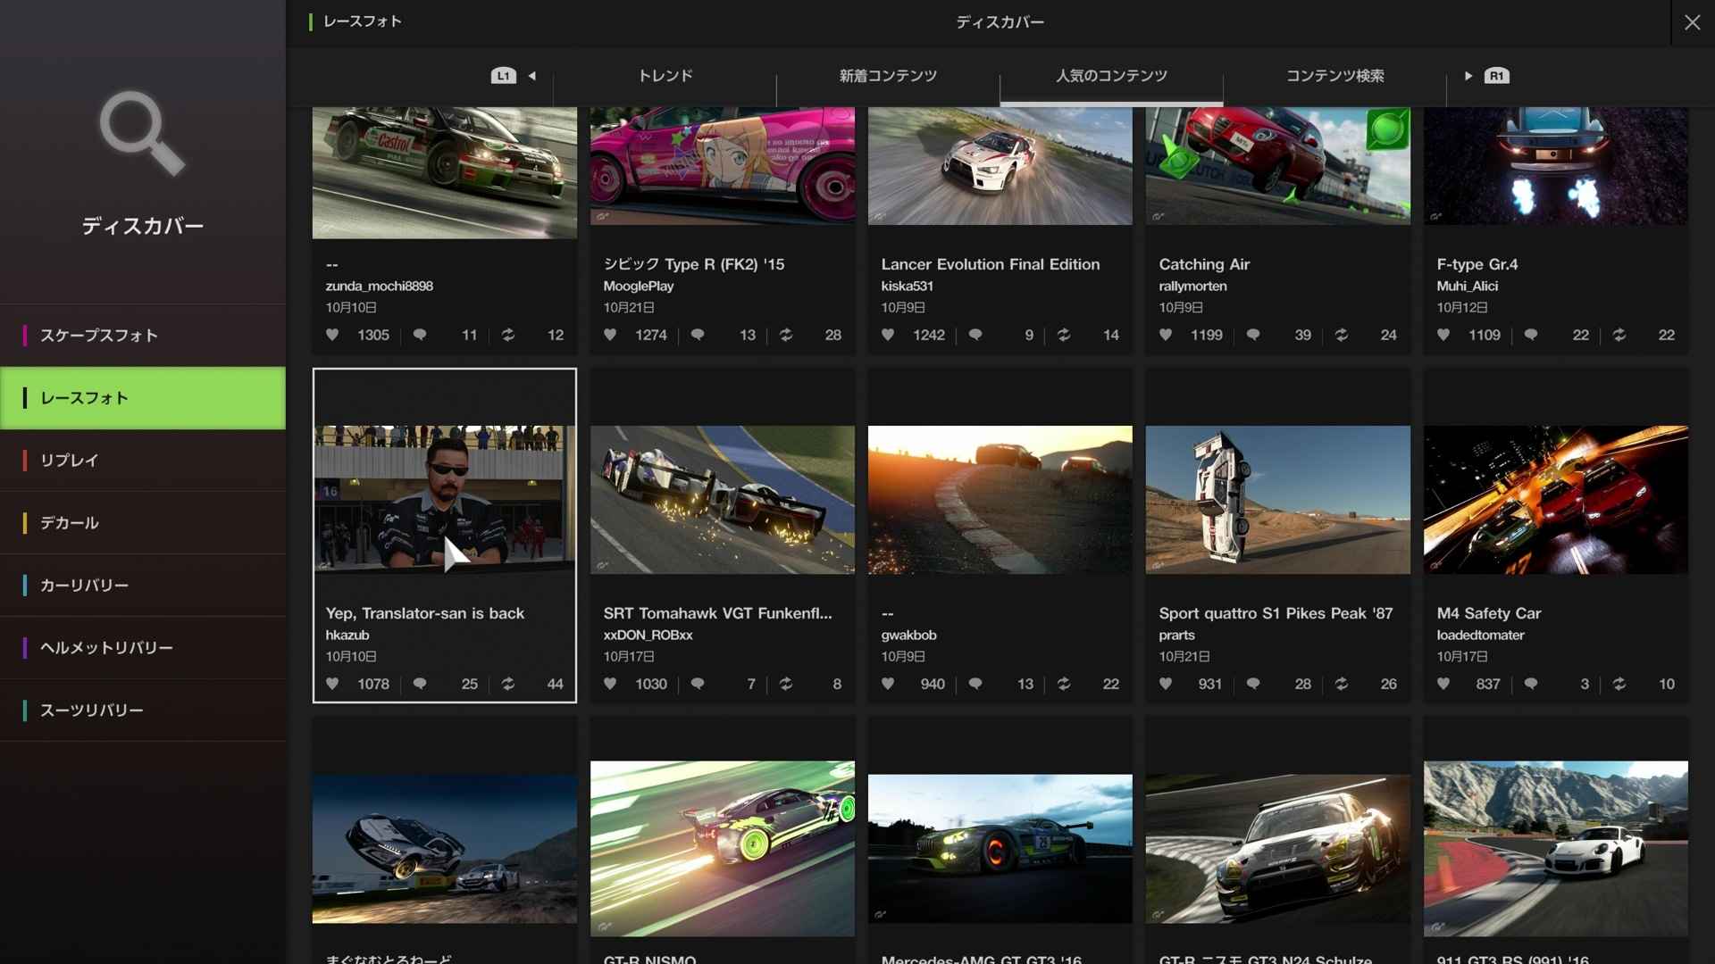The image size is (1715, 964).
Task: Reshare the M4 Safety Car photo
Action: [1619, 684]
